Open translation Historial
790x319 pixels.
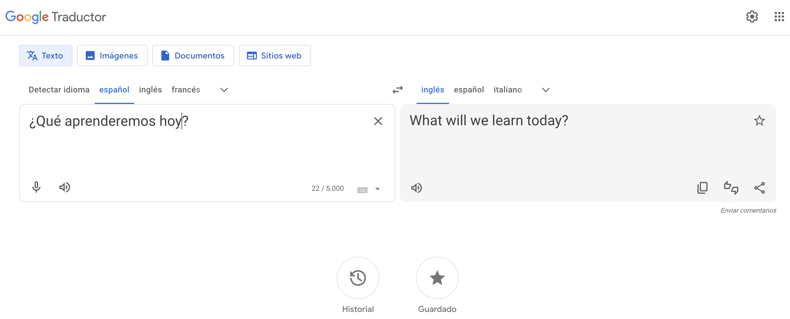pos(358,278)
